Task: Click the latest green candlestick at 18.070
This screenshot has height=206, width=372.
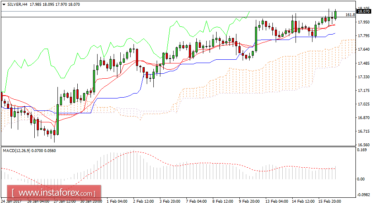Action: 336,15
